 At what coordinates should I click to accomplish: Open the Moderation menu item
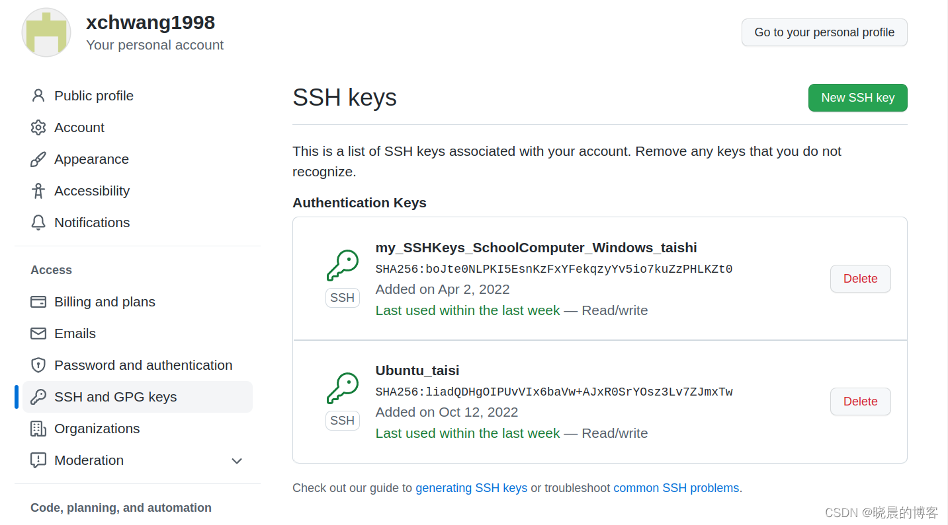(x=138, y=460)
